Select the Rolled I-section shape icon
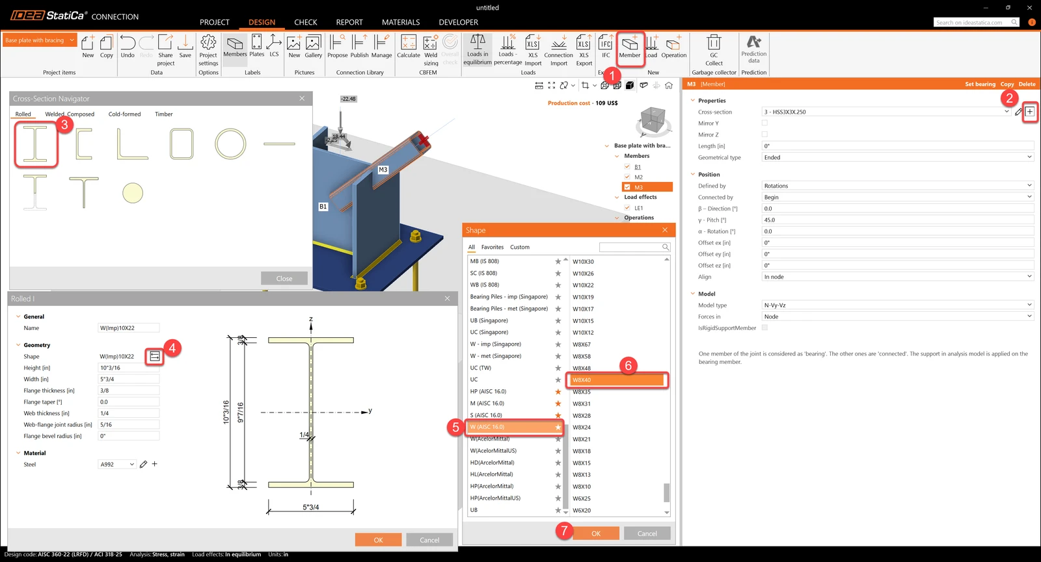 coord(36,144)
